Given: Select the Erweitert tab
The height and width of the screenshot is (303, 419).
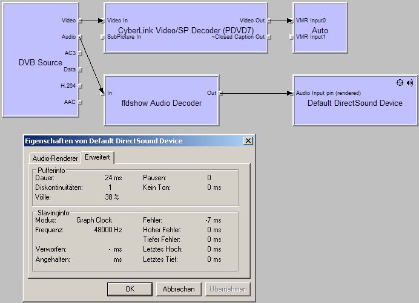Looking at the screenshot, I should (97, 157).
